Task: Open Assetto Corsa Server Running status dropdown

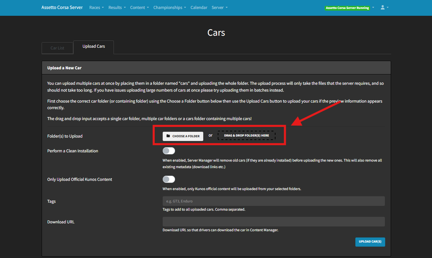Action: tap(349, 8)
